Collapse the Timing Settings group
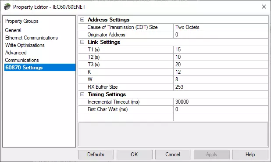 click(82, 94)
